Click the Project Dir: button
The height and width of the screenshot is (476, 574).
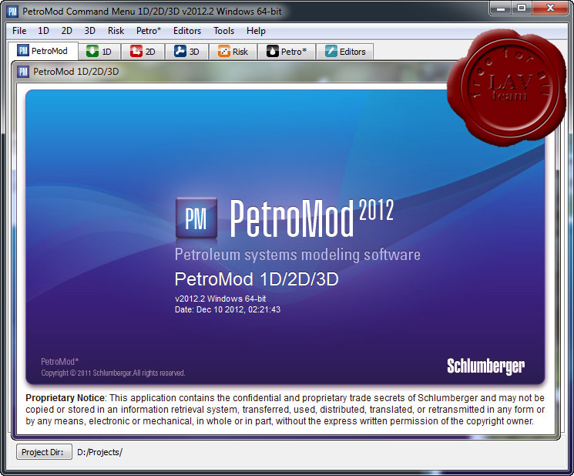point(42,452)
